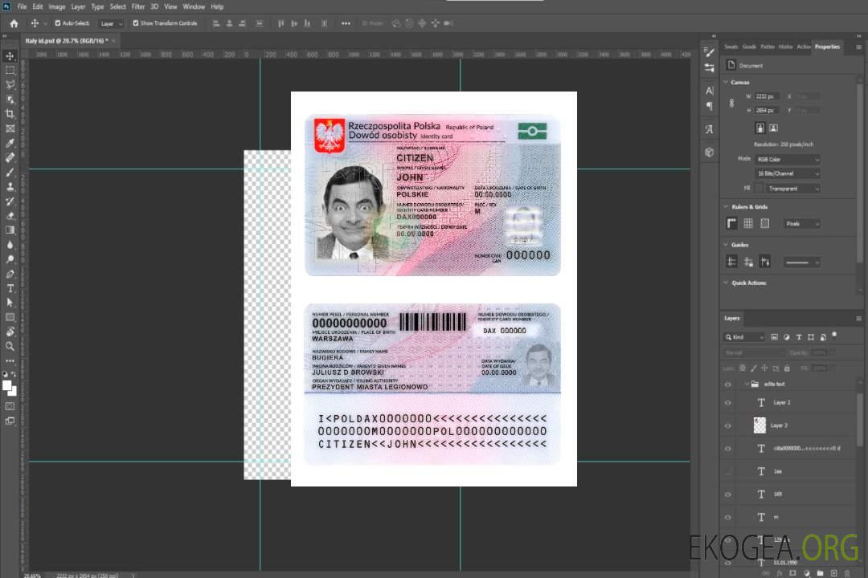Image resolution: width=868 pixels, height=578 pixels.
Task: Open the Brush Settings collapsed panel icon
Action: coord(709,52)
